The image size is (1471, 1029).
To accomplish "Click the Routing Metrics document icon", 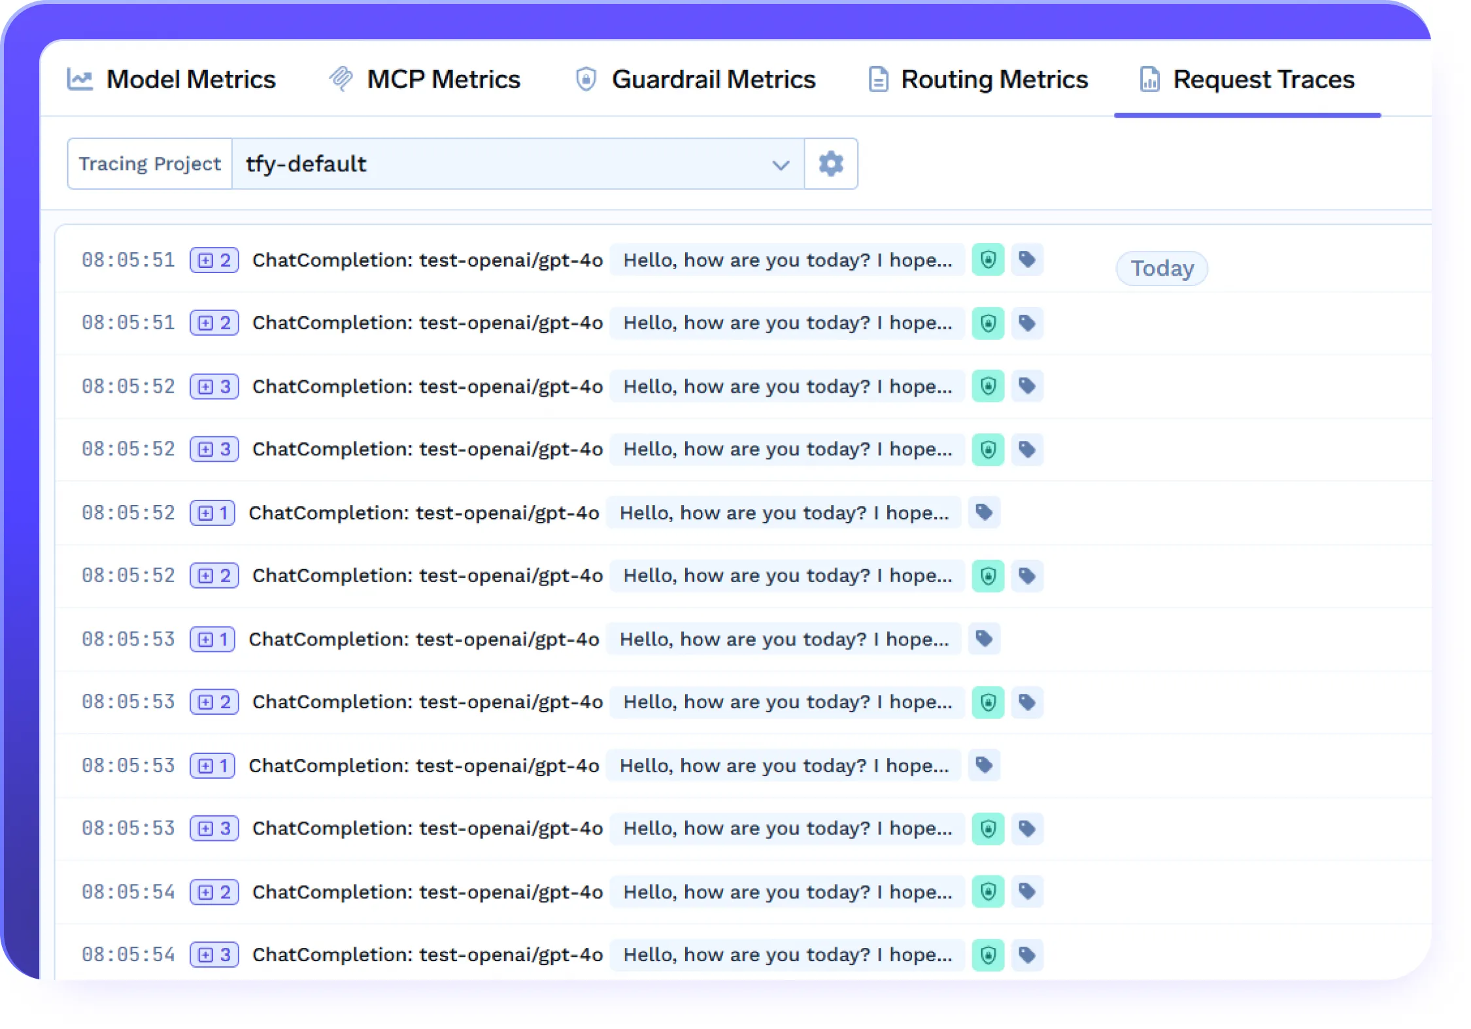I will [x=878, y=78].
